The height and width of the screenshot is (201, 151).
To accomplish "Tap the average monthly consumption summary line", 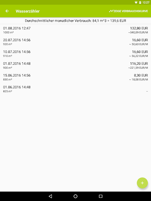I will pyautogui.click(x=75, y=21).
